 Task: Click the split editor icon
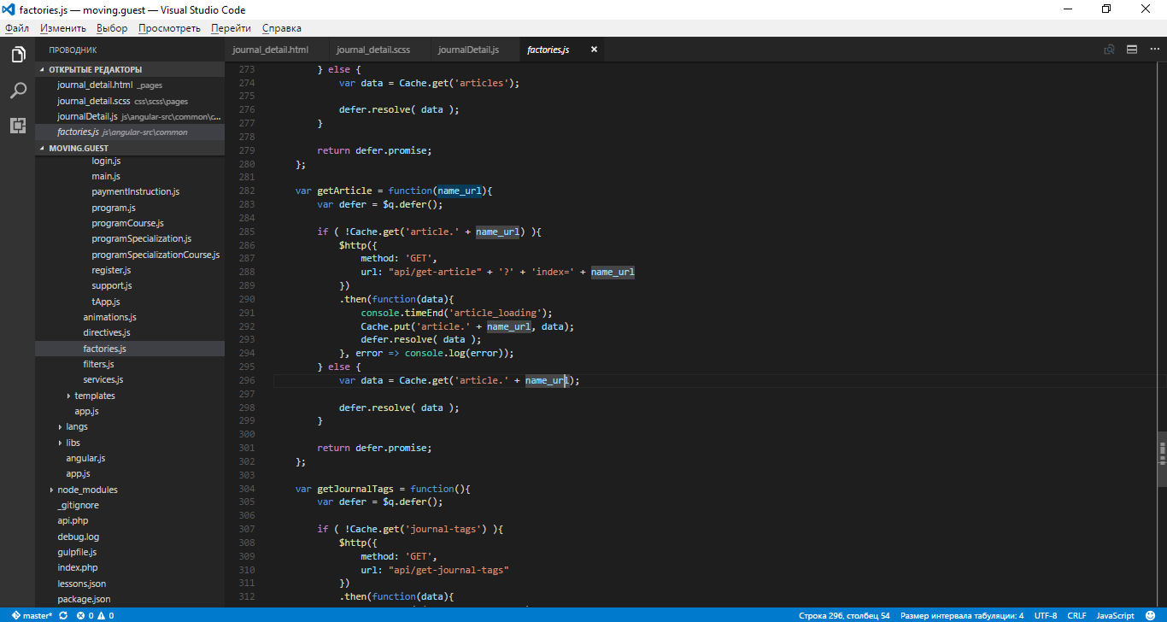[1131, 50]
